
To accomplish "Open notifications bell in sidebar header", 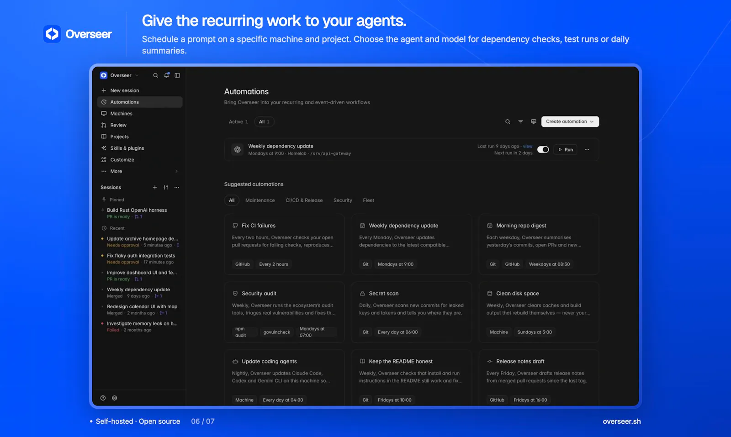I will 167,75.
